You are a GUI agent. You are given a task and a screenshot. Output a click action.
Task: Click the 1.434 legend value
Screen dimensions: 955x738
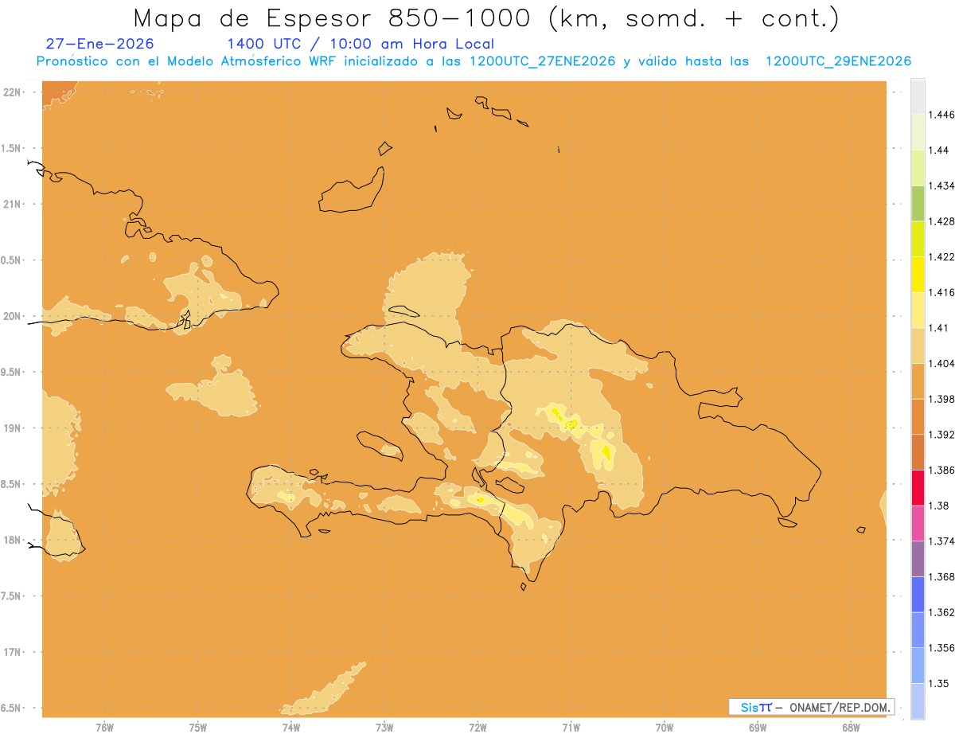click(x=941, y=185)
